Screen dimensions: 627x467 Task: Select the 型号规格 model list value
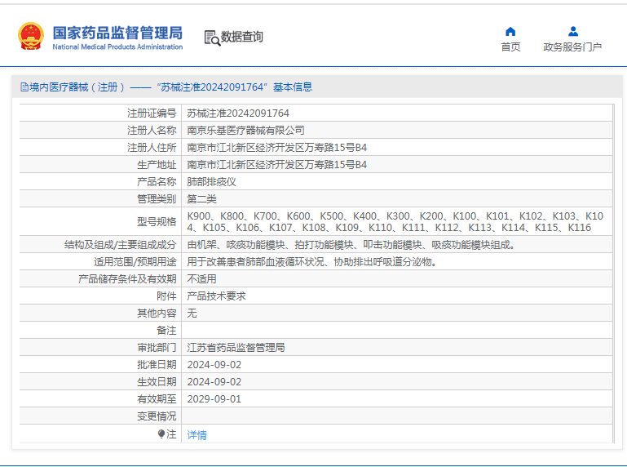(x=395, y=222)
